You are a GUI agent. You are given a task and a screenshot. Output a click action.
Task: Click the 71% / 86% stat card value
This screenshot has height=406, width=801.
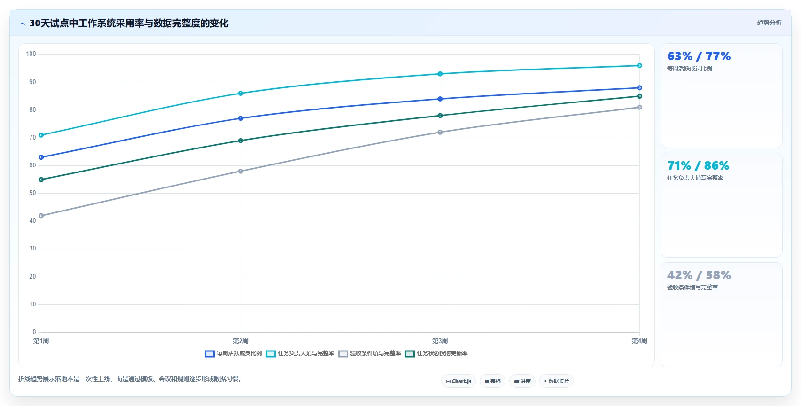click(x=698, y=166)
